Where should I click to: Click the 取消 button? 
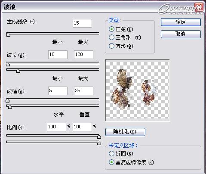tap(181, 34)
